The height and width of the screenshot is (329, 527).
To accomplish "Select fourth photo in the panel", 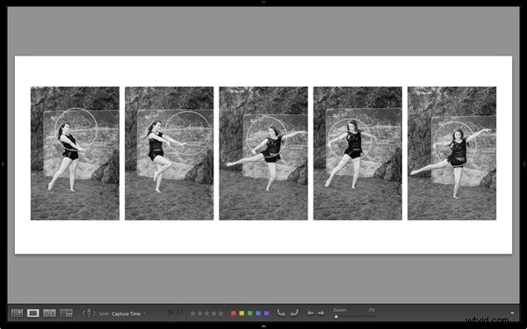I will 357,153.
